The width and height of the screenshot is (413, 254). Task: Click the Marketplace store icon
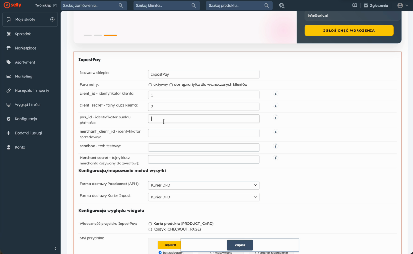click(x=9, y=48)
